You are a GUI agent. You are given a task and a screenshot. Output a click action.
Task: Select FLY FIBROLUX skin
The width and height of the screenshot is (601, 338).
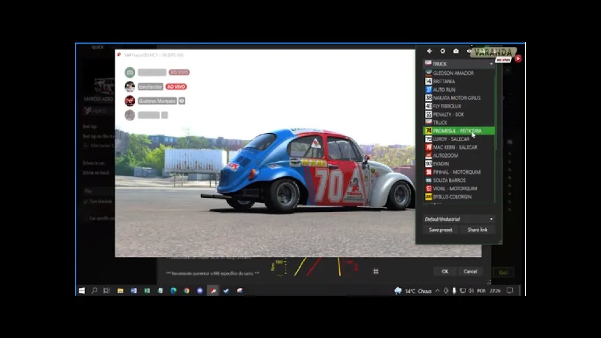459,106
